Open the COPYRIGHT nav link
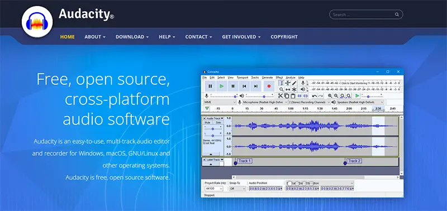Screen dimensions: 447x211 coord(284,37)
